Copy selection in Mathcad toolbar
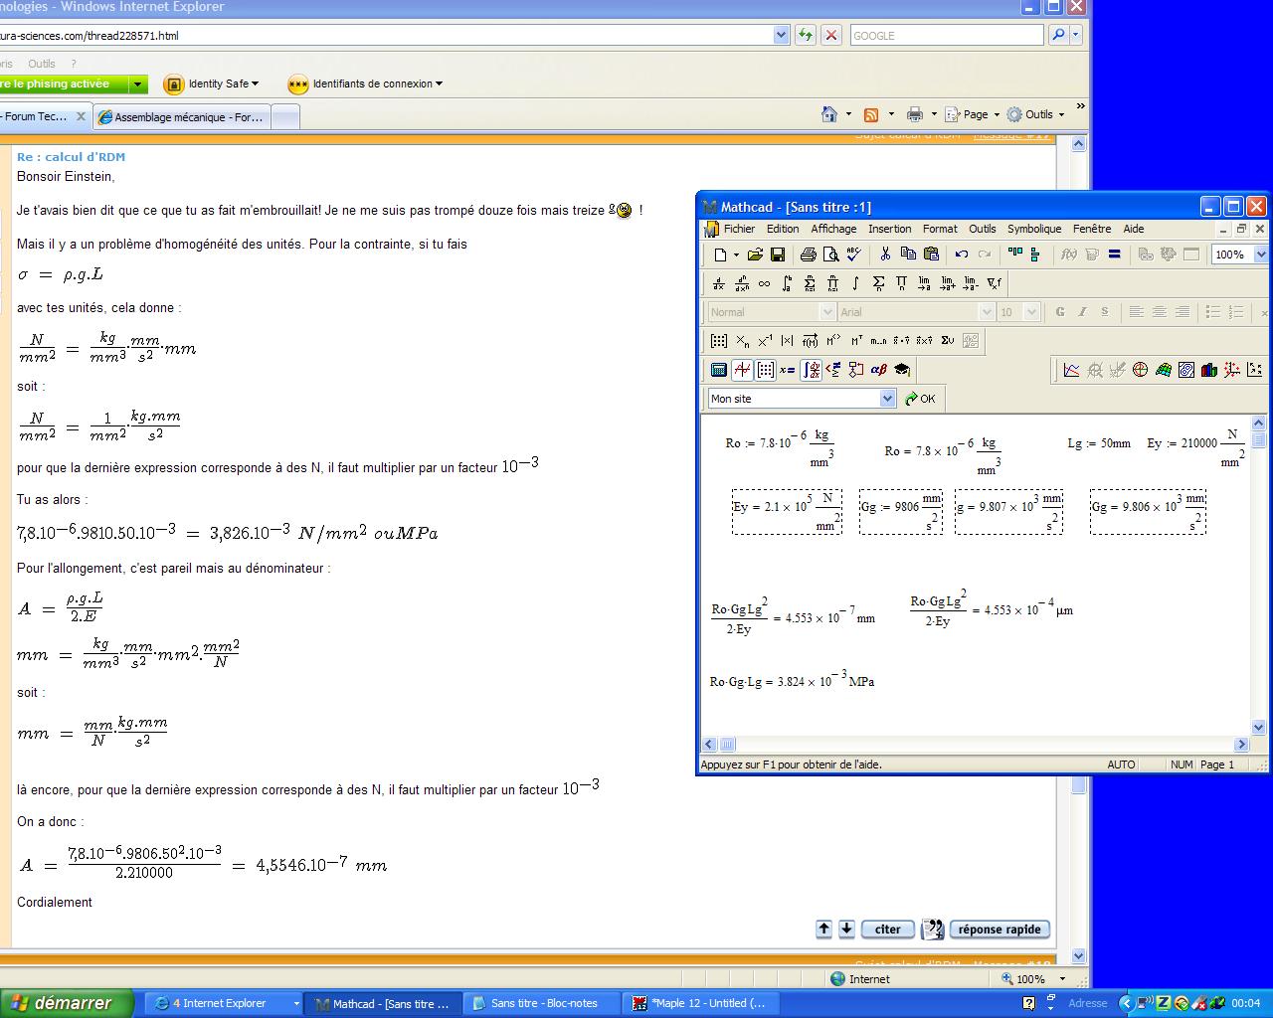 pyautogui.click(x=908, y=254)
